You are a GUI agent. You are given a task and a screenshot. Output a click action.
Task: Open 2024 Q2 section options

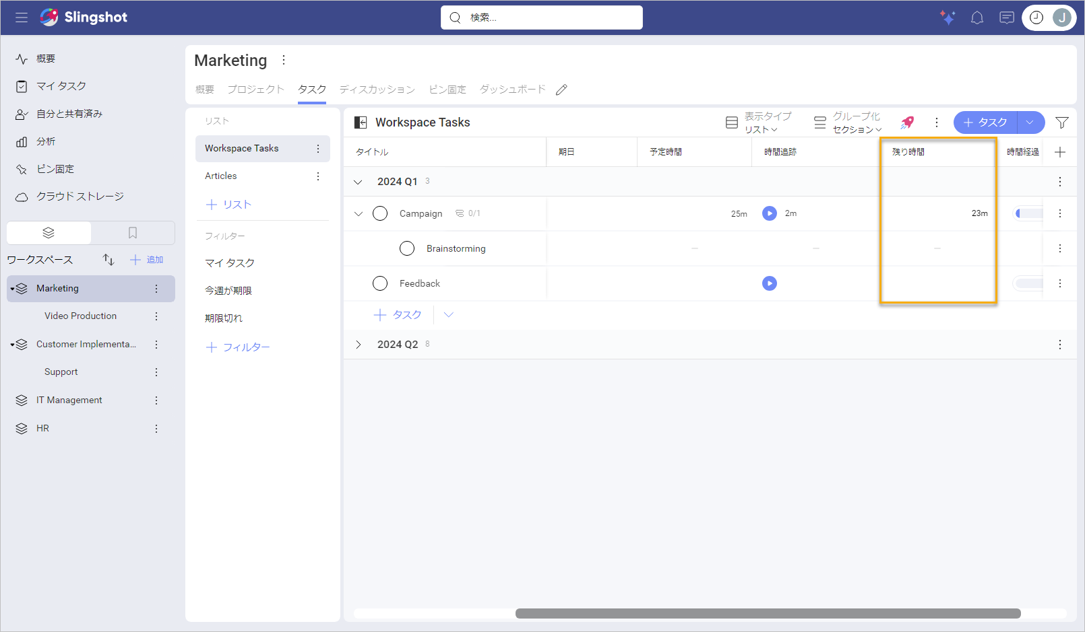(1060, 345)
